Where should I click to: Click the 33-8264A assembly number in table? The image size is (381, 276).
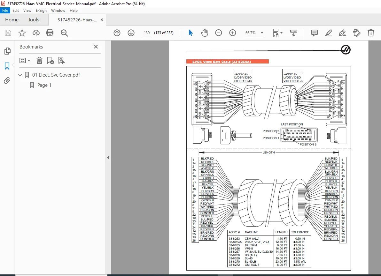235,242
